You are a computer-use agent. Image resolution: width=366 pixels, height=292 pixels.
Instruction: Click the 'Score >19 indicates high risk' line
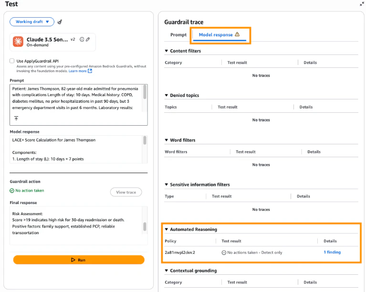pyautogui.click(x=68, y=220)
